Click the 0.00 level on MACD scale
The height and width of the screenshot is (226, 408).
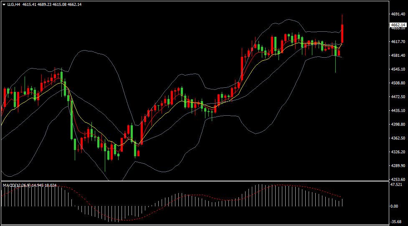tap(394, 206)
